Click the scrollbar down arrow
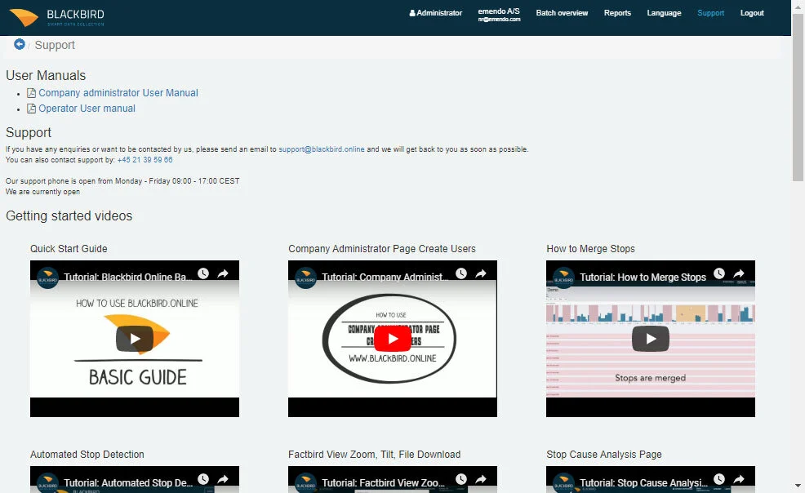The height and width of the screenshot is (493, 805). click(798, 486)
